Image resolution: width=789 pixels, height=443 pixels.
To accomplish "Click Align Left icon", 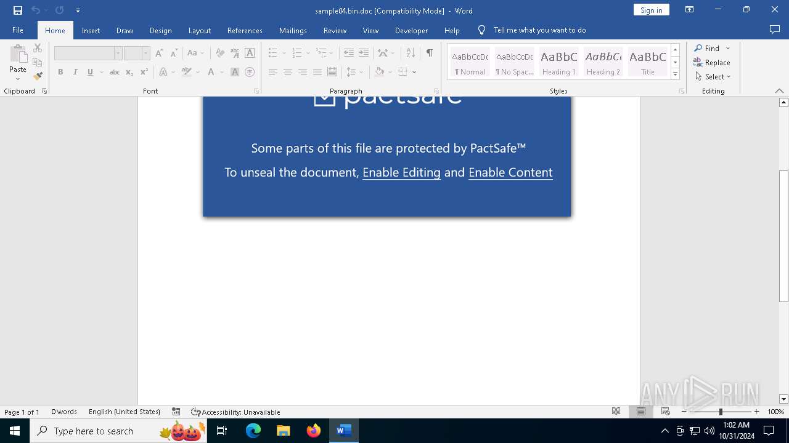I will pos(272,72).
